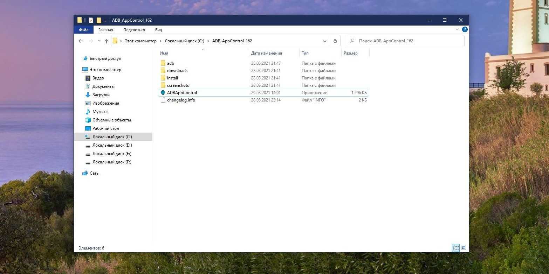The height and width of the screenshot is (274, 549).
Task: Click the Help question mark icon
Action: click(465, 30)
